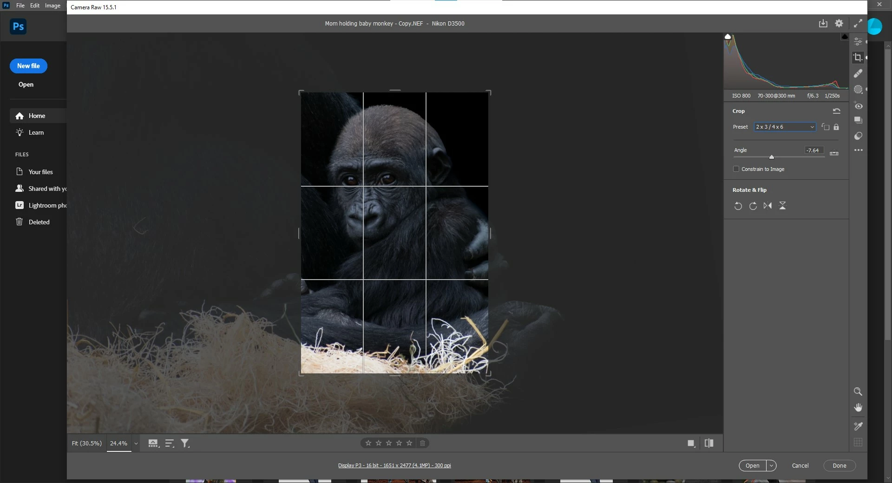Select the Zoom magnifier tool
The height and width of the screenshot is (483, 892).
pos(858,392)
